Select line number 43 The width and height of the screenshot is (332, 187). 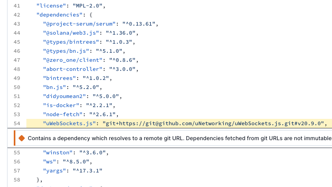(17, 24)
